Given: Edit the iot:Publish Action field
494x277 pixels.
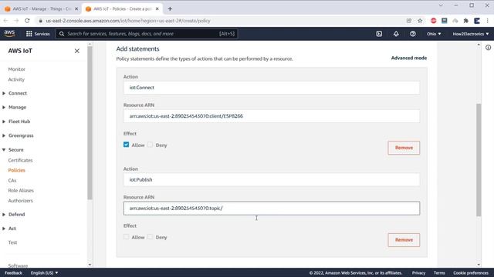Looking at the screenshot, I should [x=272, y=179].
